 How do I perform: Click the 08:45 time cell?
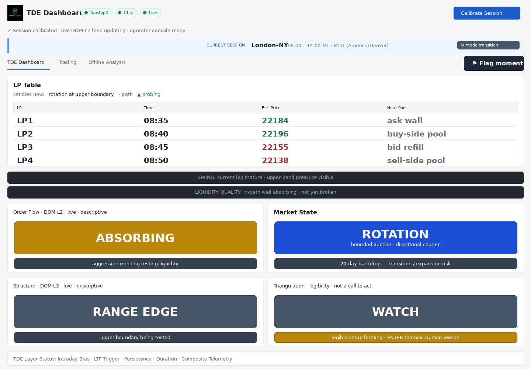(156, 147)
